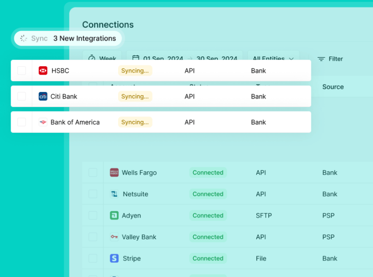373x277 pixels.
Task: Select the Adyen account name
Action: pyautogui.click(x=131, y=215)
